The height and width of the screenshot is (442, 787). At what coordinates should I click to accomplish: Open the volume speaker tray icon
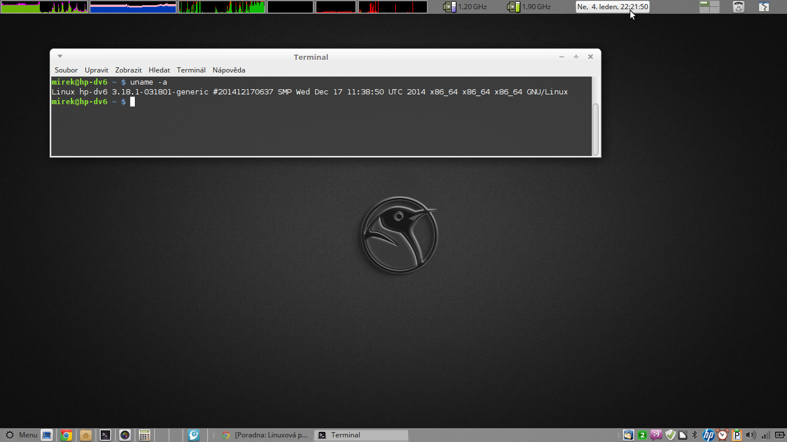751,435
